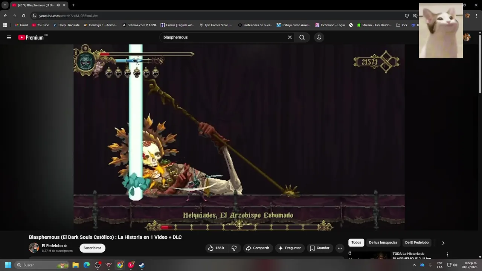
Task: Subscribe with Suscribirse button
Action: (x=92, y=248)
